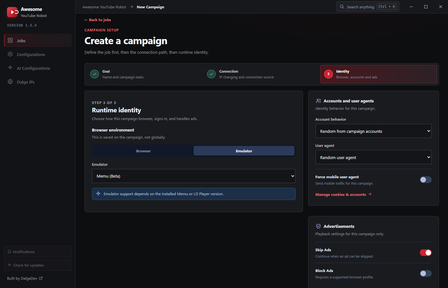Jump to the Goal step tab
The image size is (448, 288).
145,74
